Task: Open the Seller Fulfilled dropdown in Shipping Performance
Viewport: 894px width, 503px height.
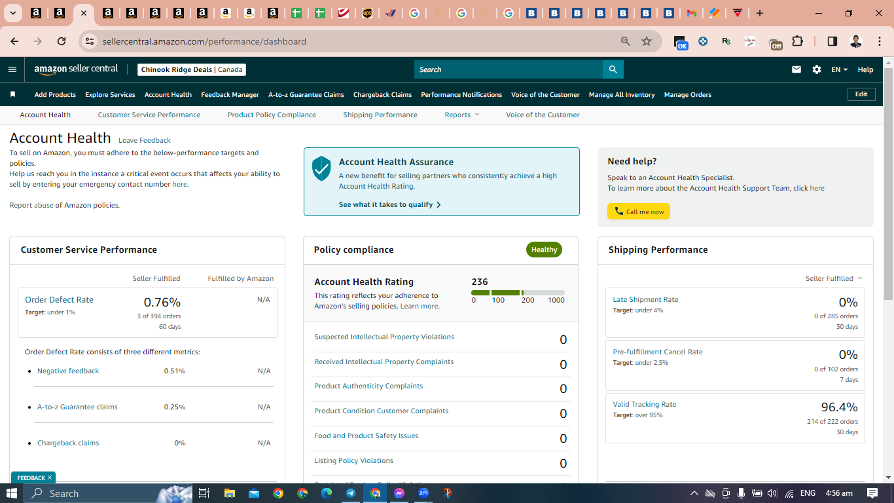Action: point(834,278)
